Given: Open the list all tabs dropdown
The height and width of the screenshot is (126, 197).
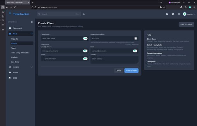Looking at the screenshot, I should (x=161, y=3).
